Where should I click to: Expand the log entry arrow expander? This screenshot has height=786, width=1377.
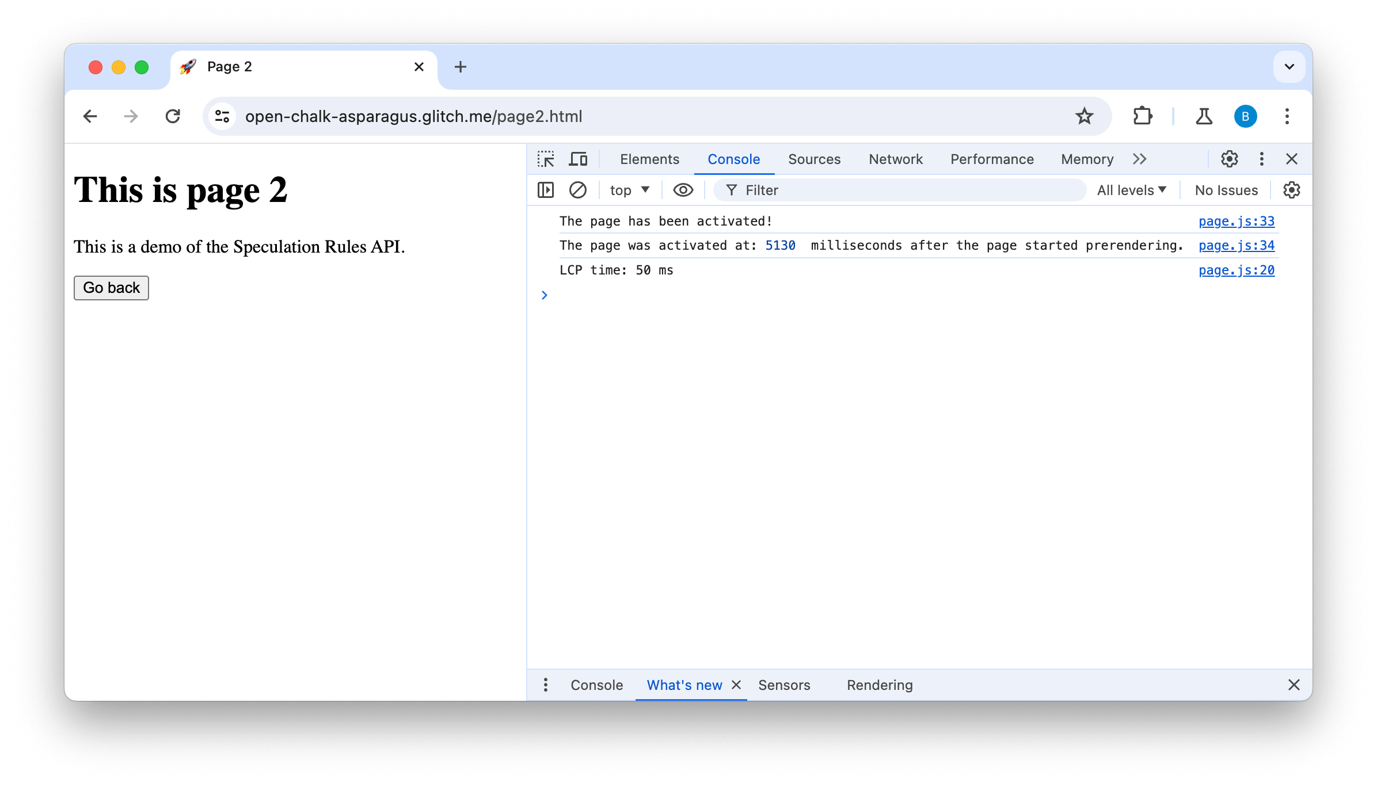[545, 294]
